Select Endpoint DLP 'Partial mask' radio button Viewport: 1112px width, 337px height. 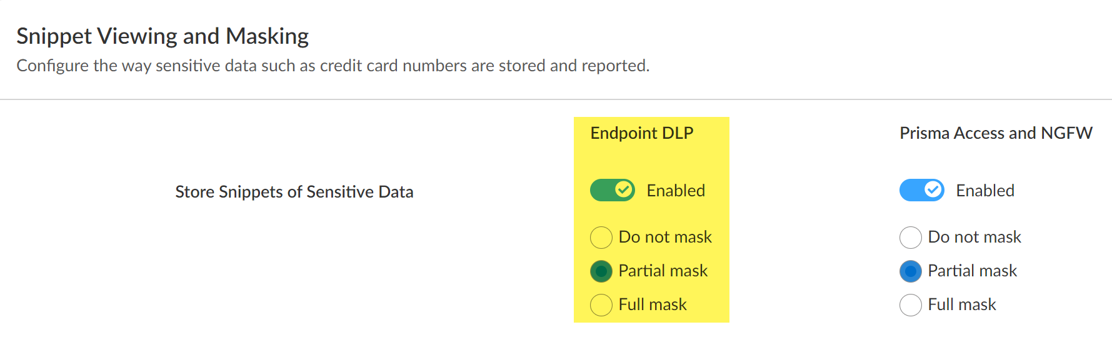[601, 271]
